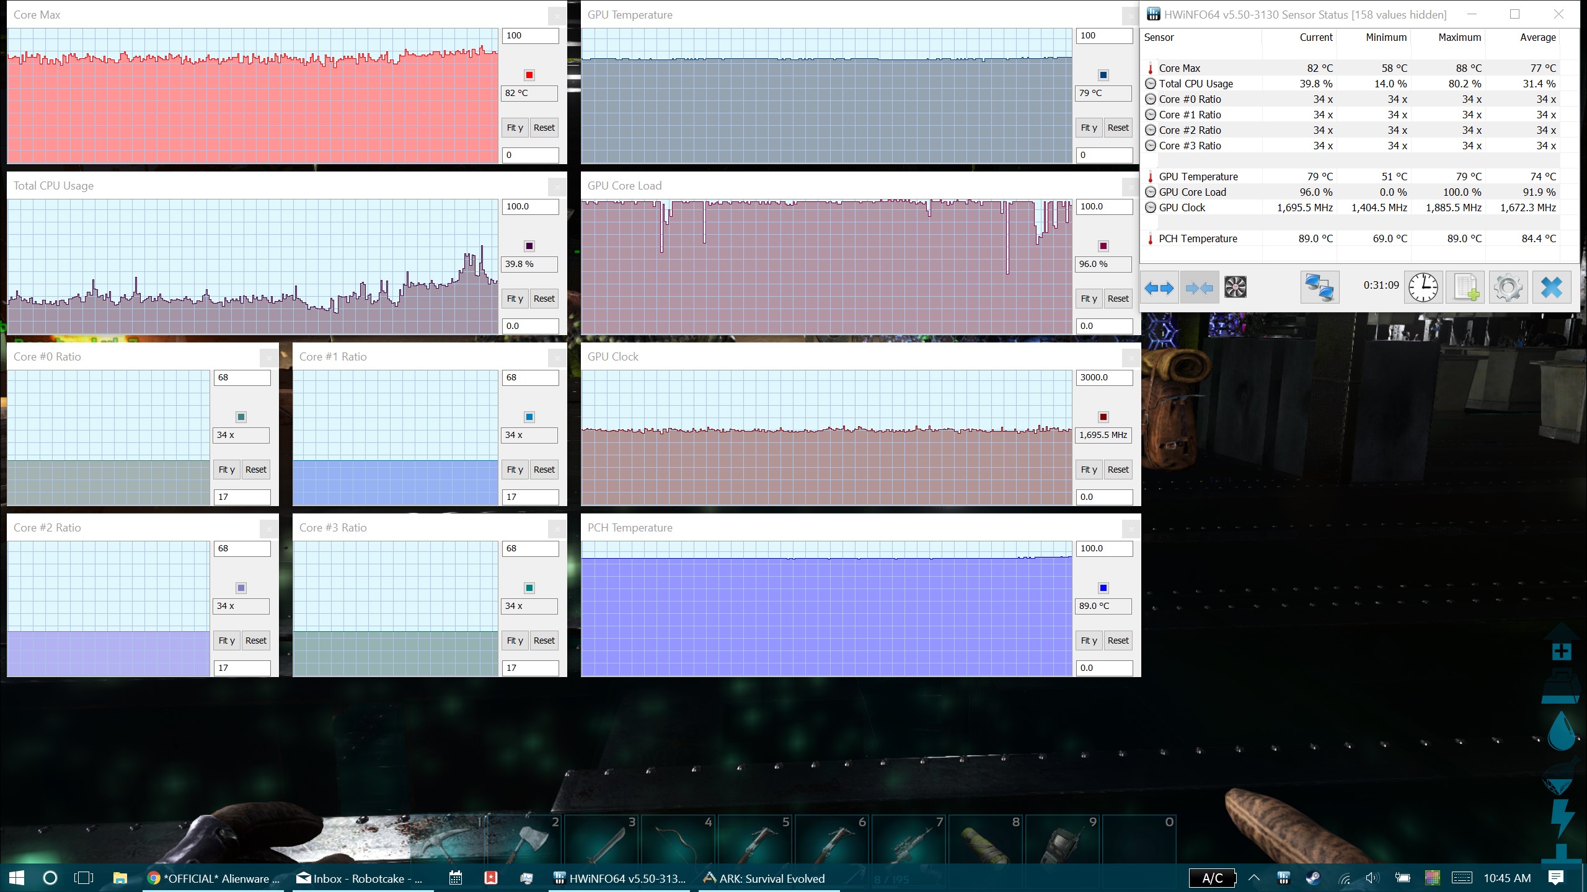This screenshot has height=892, width=1587.
Task: Click the logging start document icon
Action: [1465, 287]
